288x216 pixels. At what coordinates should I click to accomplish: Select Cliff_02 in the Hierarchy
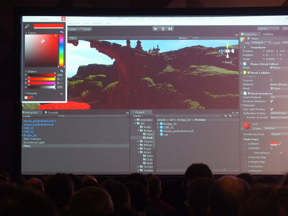[28, 128]
